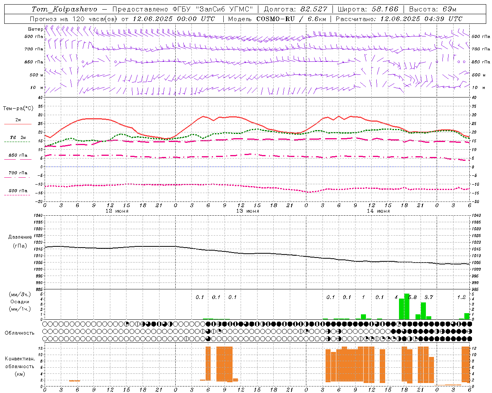
Task: Click the Tom_Kolpashevo station title
Action: 65,9
